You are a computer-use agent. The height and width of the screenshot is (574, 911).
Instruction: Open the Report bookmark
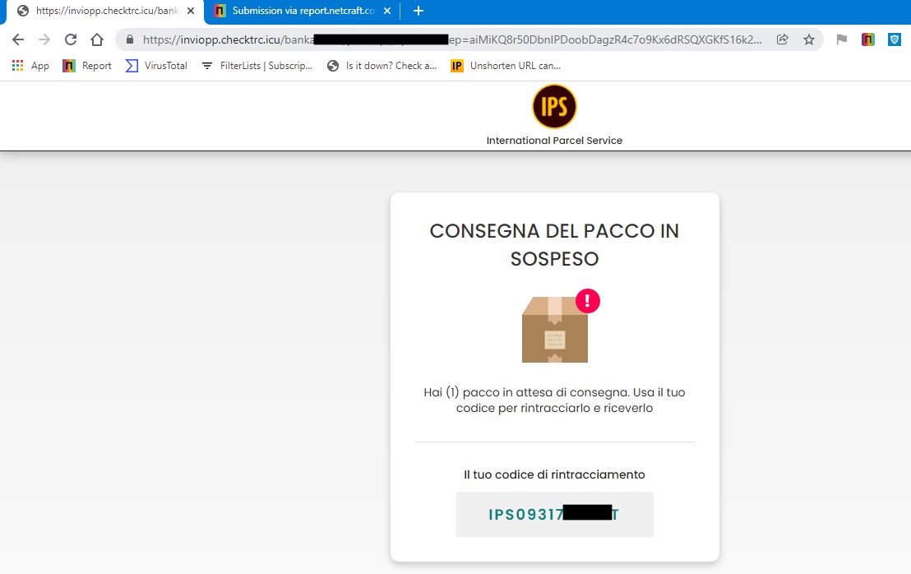87,66
